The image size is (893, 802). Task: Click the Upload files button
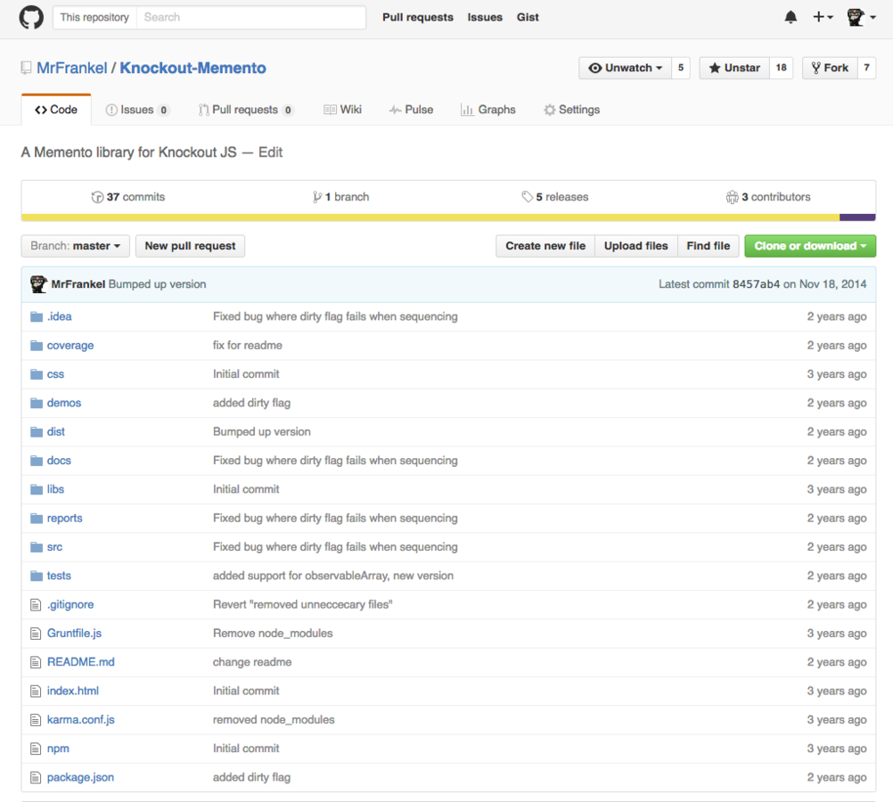coord(636,246)
